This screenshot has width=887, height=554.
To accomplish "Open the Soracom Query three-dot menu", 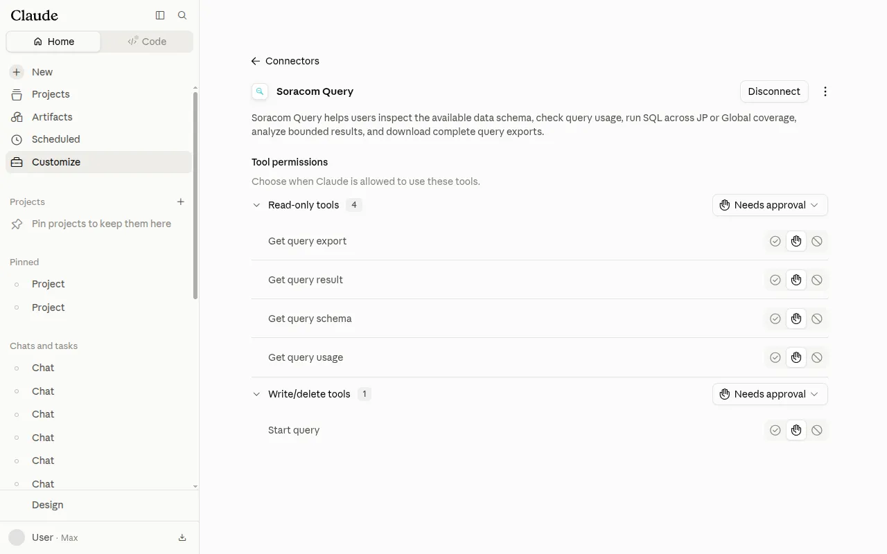I will point(825,91).
